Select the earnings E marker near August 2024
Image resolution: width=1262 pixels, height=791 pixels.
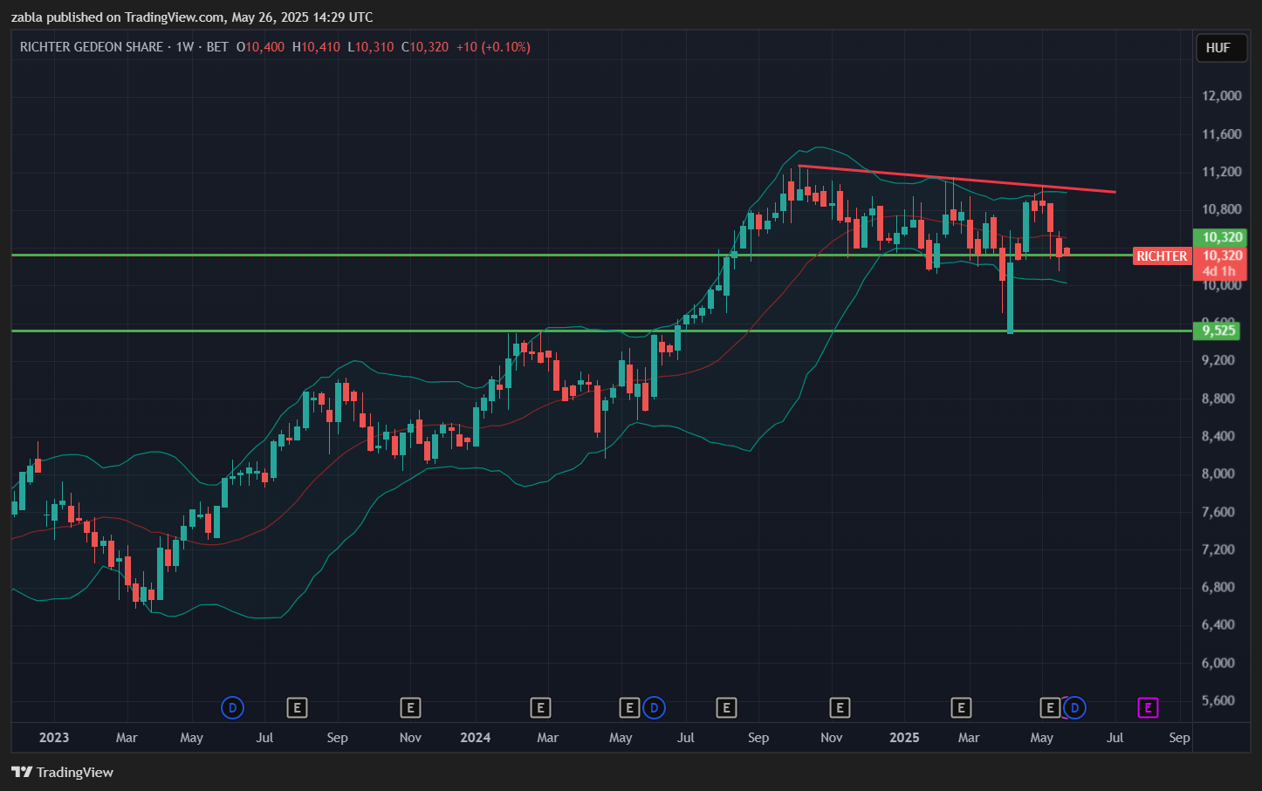point(726,708)
